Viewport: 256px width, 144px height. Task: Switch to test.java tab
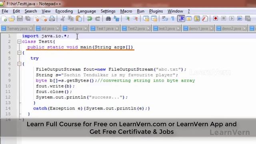75,28
